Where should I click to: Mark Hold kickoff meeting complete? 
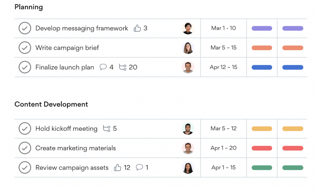[25, 129]
